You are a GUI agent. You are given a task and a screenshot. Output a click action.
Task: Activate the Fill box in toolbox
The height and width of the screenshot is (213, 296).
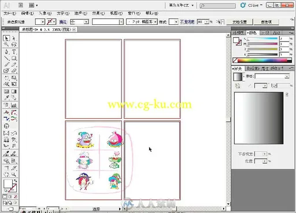point(8,183)
